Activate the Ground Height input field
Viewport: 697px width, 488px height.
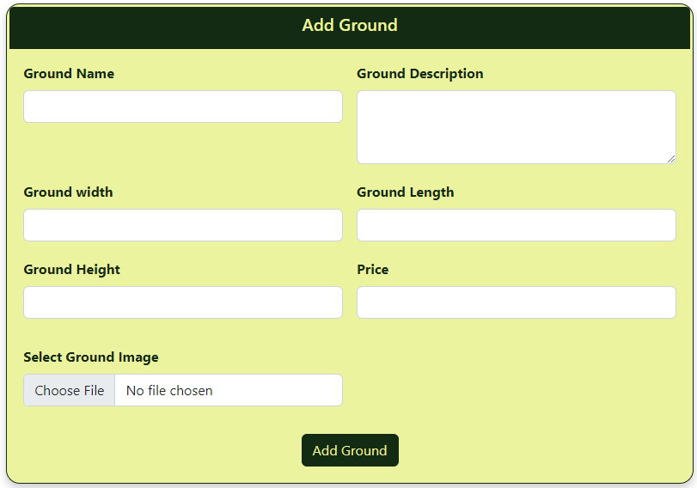[x=183, y=302]
